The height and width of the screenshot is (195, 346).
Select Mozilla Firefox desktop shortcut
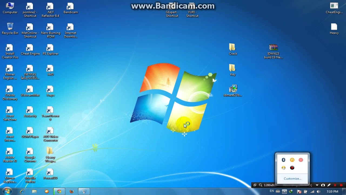30,176
